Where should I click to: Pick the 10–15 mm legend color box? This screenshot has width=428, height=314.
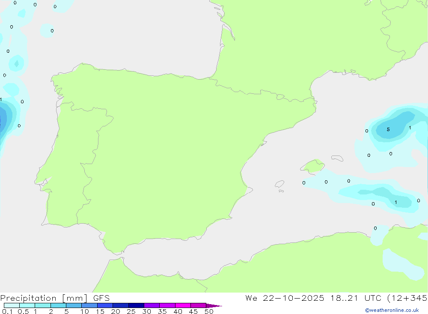pos(89,305)
